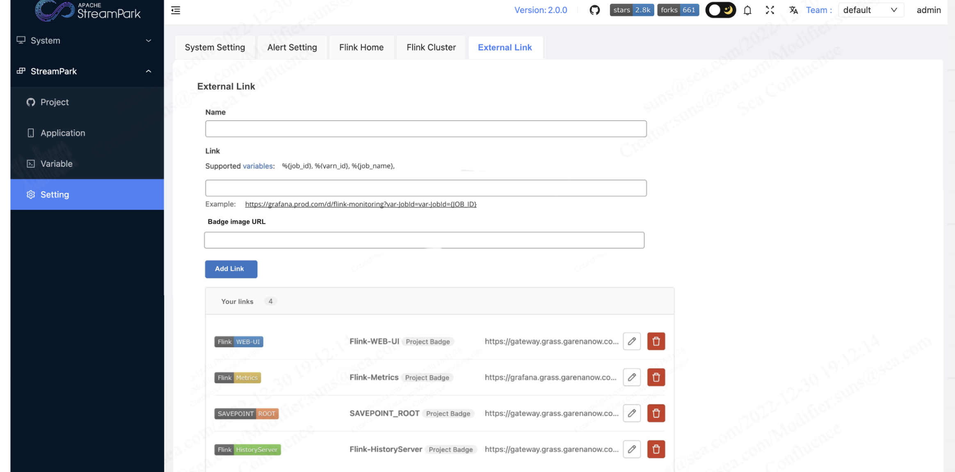Viewport: 955px width, 472px height.
Task: Collapse the StreamPark sidebar menu
Action: [87, 71]
